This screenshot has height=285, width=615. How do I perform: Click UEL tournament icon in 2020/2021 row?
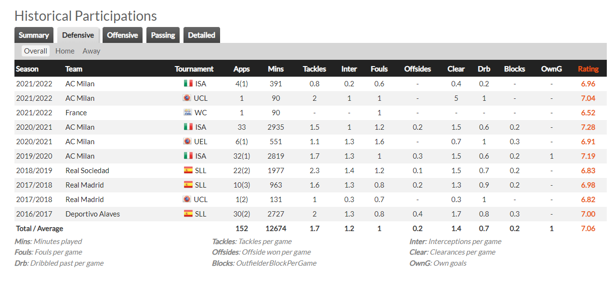pos(187,141)
